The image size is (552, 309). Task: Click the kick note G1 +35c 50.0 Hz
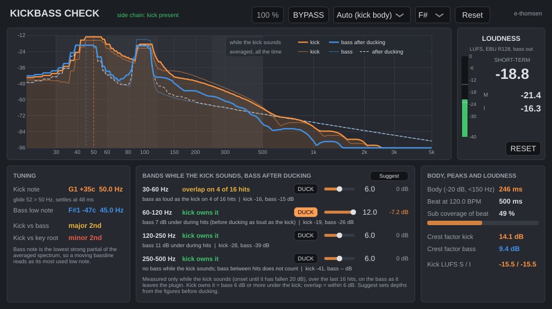tap(95, 189)
